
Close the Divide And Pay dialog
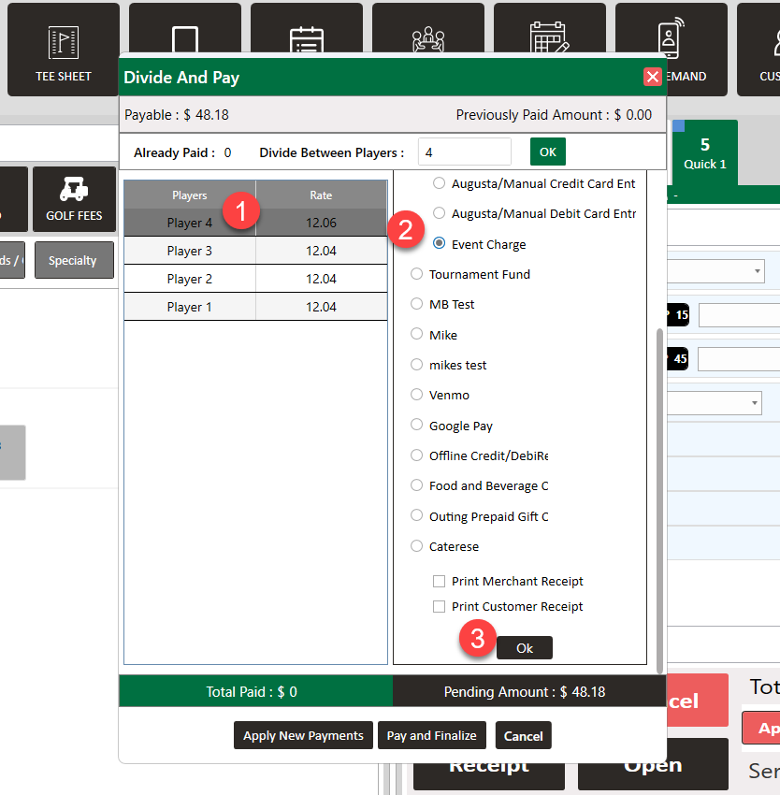(653, 77)
